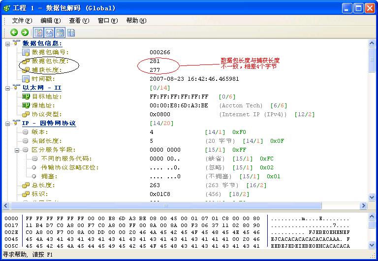Image resolution: width=378 pixels, height=261 pixels.
Task: Click the packet number value 000266
Action: coord(160,52)
